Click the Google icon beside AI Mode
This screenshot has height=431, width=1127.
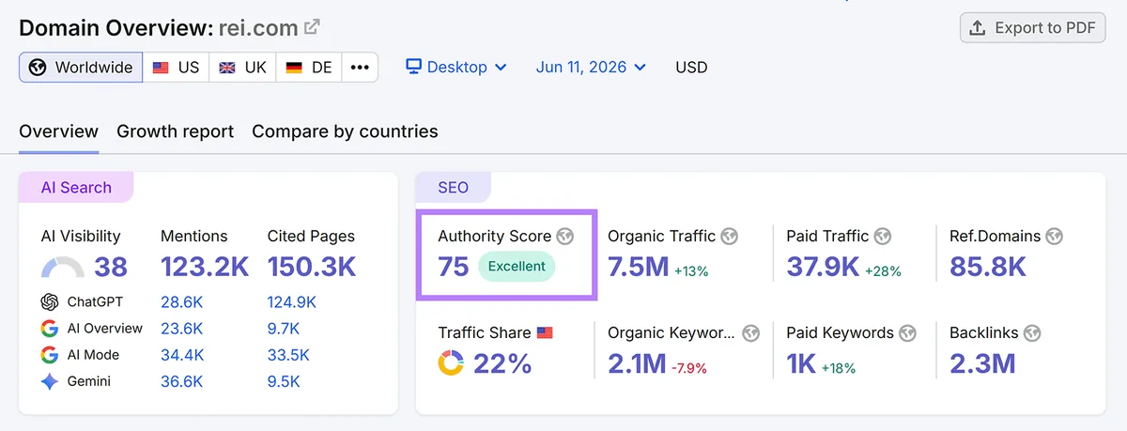tap(50, 355)
